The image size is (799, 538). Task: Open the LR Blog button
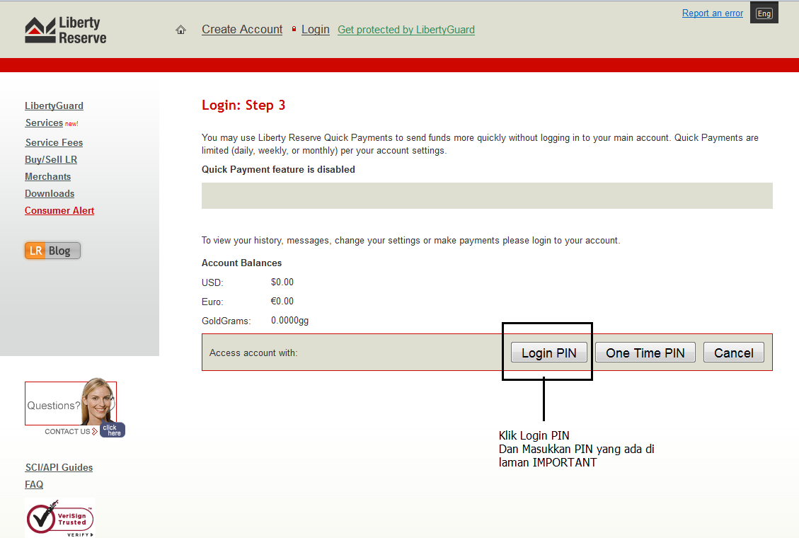52,251
